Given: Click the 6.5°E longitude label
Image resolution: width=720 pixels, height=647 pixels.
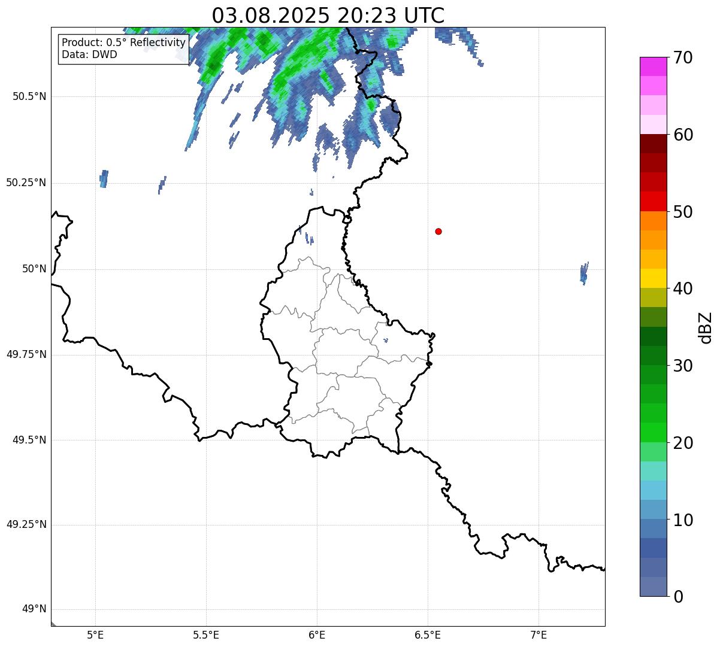Looking at the screenshot, I should pos(428,634).
